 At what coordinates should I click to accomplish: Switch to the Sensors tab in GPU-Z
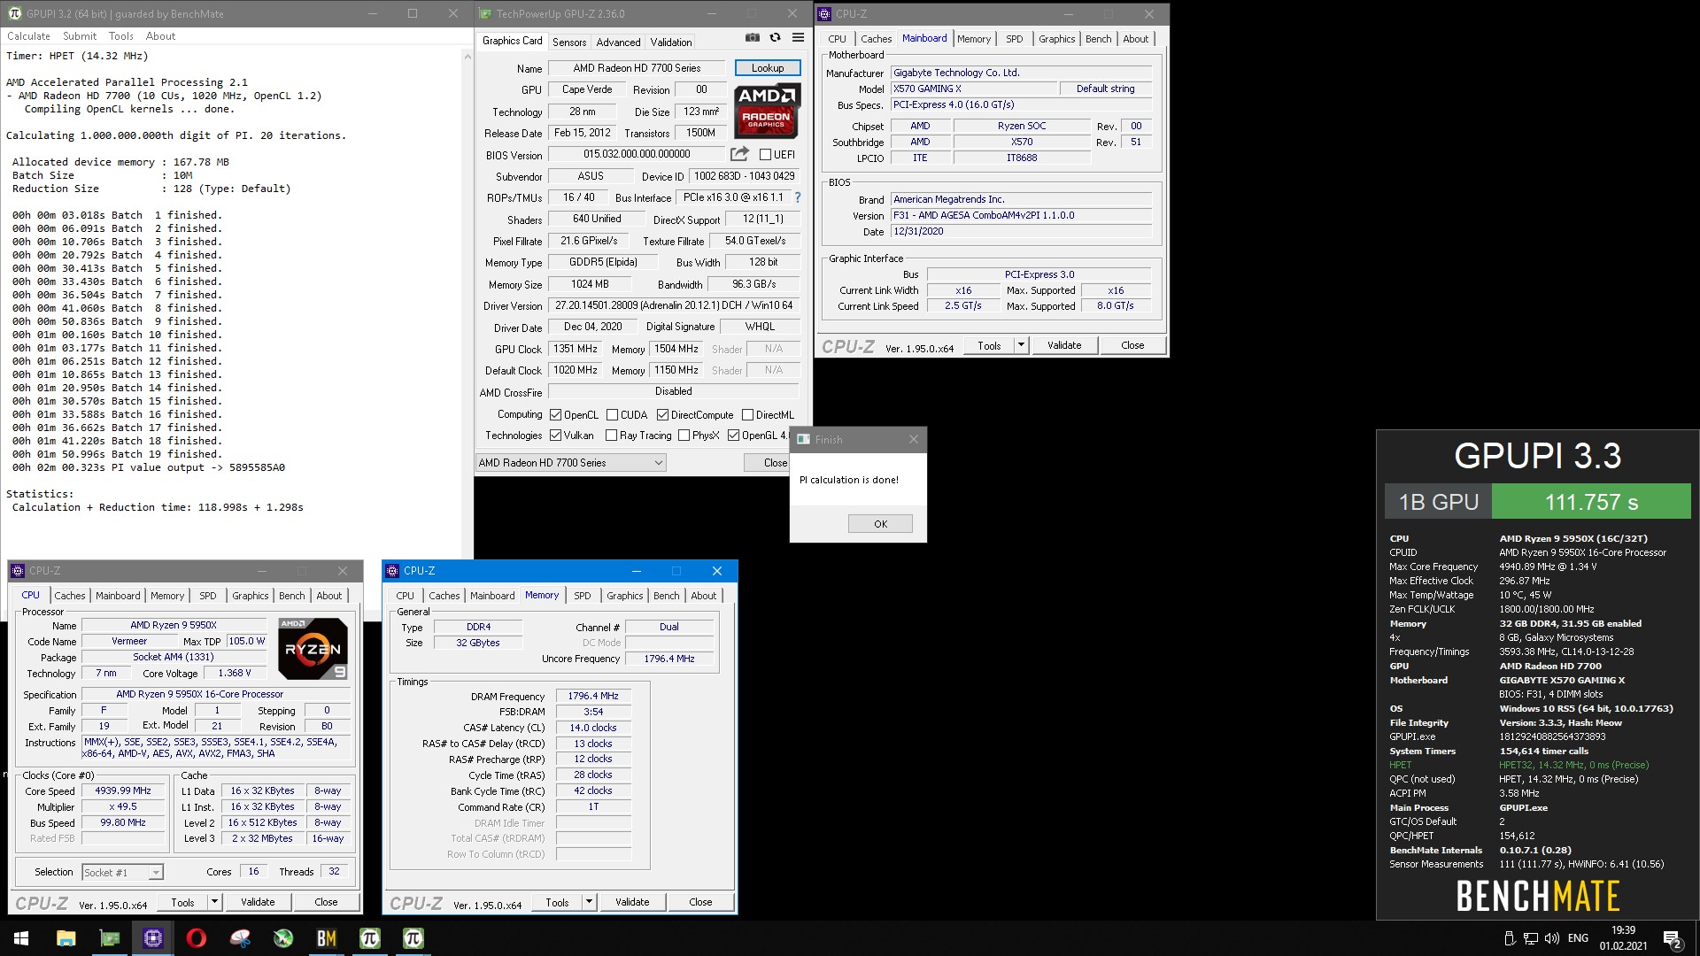tap(569, 42)
